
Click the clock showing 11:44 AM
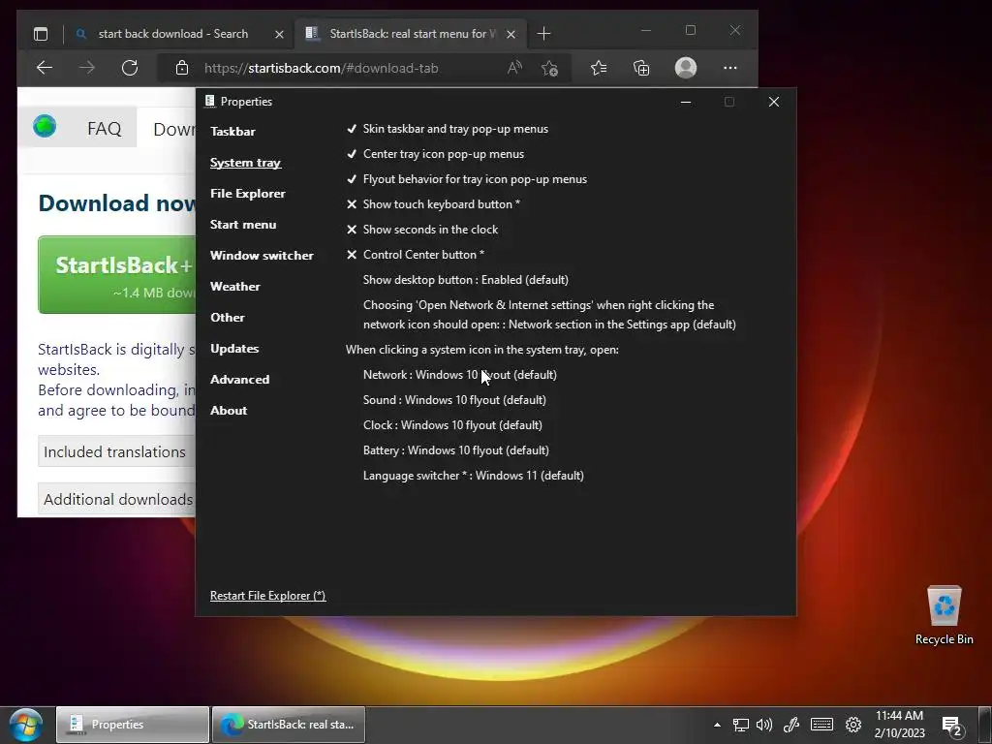[x=899, y=725]
